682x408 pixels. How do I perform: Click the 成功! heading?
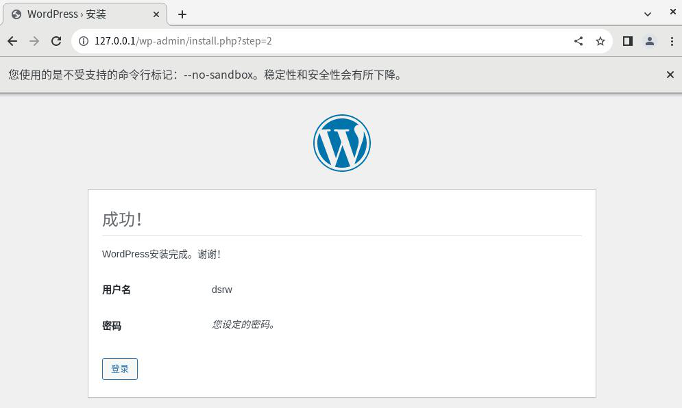[x=122, y=220]
